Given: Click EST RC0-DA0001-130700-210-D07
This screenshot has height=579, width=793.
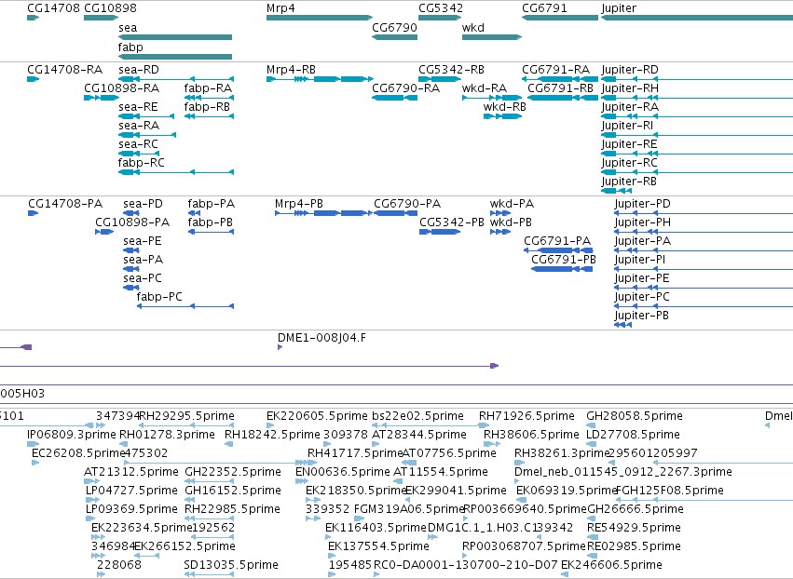Looking at the screenshot, I should (466, 565).
